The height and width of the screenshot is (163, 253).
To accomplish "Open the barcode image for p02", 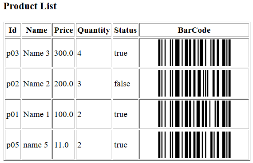I will click(194, 83).
